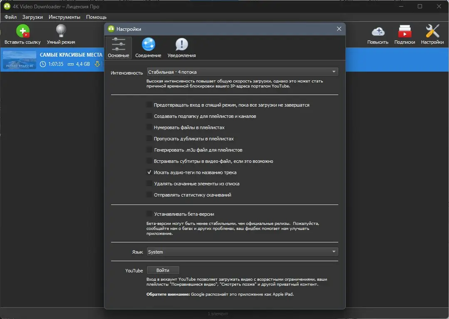Image resolution: width=449 pixels, height=319 pixels.
Task: Open the Файл menu
Action: 10,17
